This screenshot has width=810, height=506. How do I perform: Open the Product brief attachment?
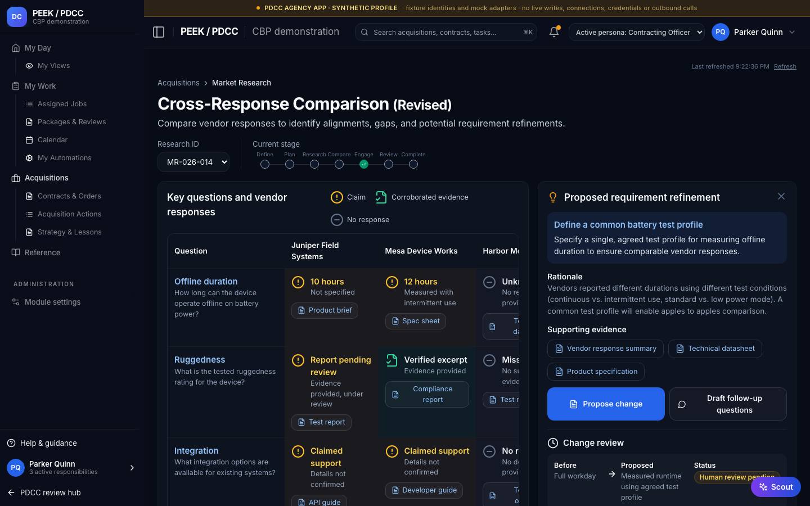(x=325, y=310)
